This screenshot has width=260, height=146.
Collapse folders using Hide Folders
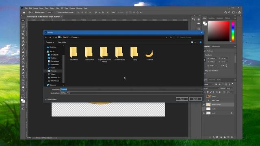pyautogui.click(x=51, y=99)
